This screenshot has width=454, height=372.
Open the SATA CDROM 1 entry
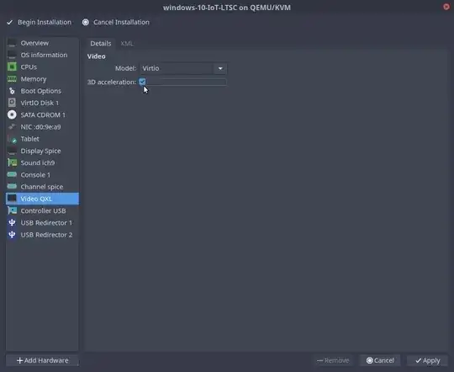(42, 114)
